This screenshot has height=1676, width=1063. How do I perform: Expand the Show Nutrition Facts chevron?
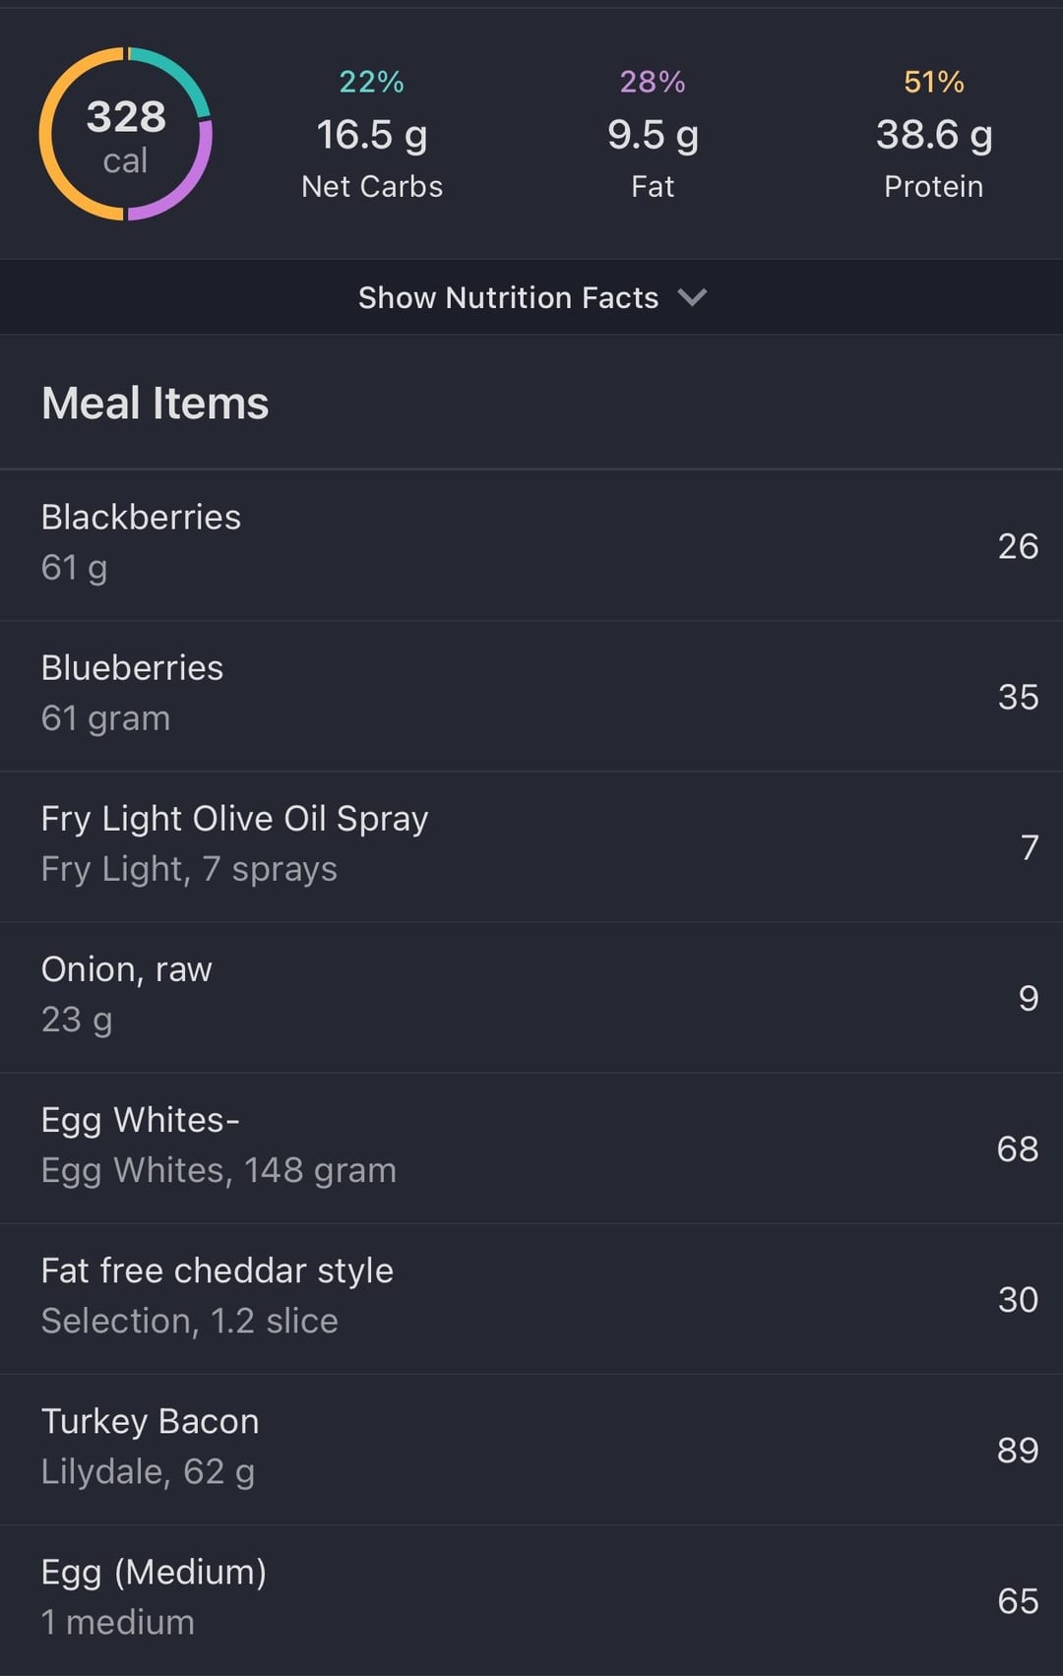(692, 297)
